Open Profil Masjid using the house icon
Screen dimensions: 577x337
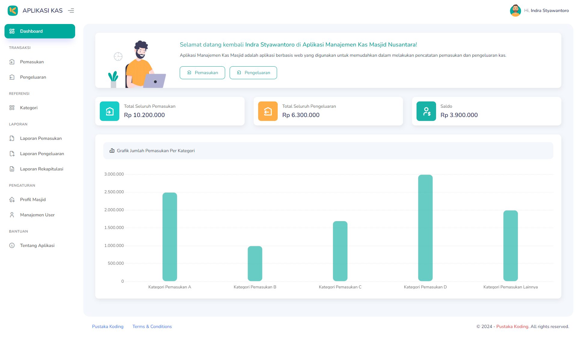[x=12, y=199]
